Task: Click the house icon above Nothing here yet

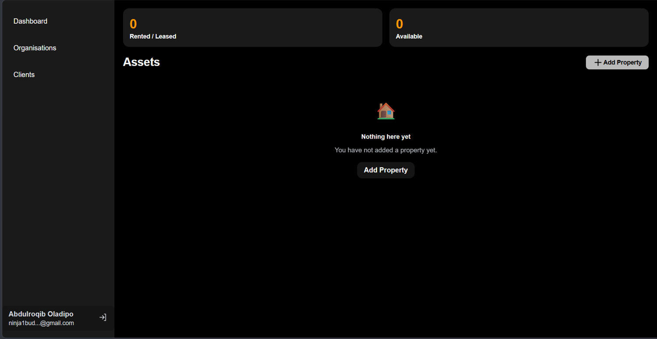Action: click(x=386, y=111)
